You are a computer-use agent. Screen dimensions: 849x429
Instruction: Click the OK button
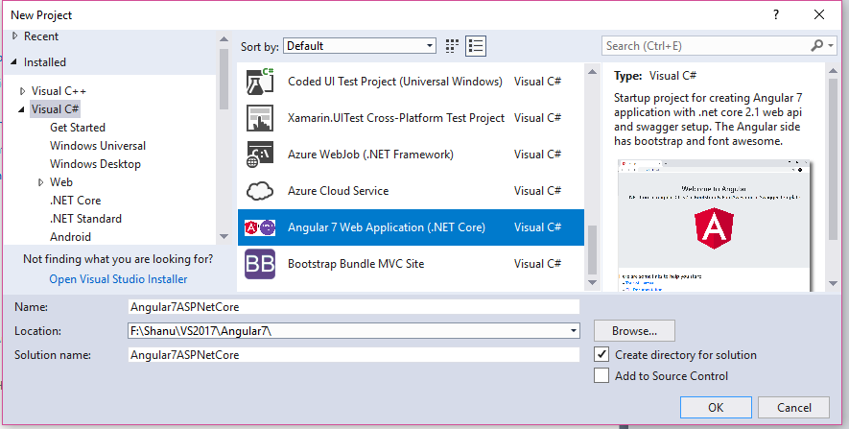[x=716, y=408]
